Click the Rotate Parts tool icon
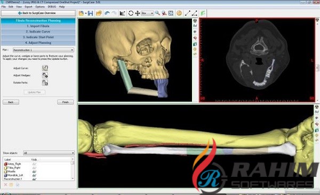The image size is (320, 195). (x=45, y=83)
